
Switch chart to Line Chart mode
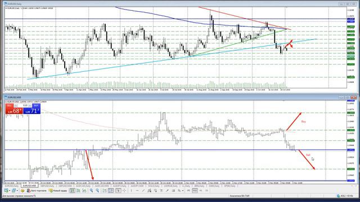tap(84, 191)
